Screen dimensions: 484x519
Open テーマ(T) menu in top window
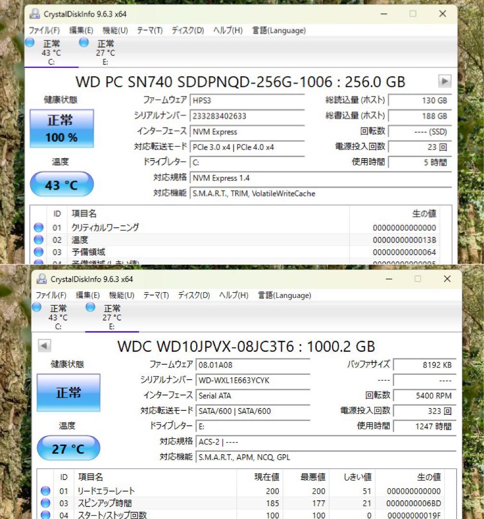pyautogui.click(x=149, y=30)
